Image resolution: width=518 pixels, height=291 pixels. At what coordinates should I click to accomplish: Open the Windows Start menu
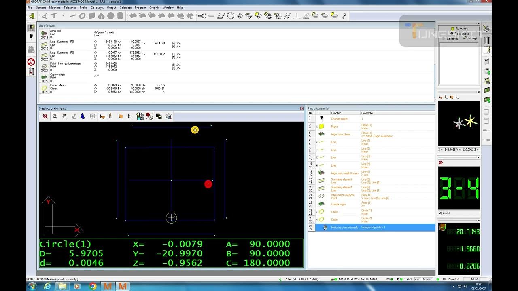click(x=32, y=286)
